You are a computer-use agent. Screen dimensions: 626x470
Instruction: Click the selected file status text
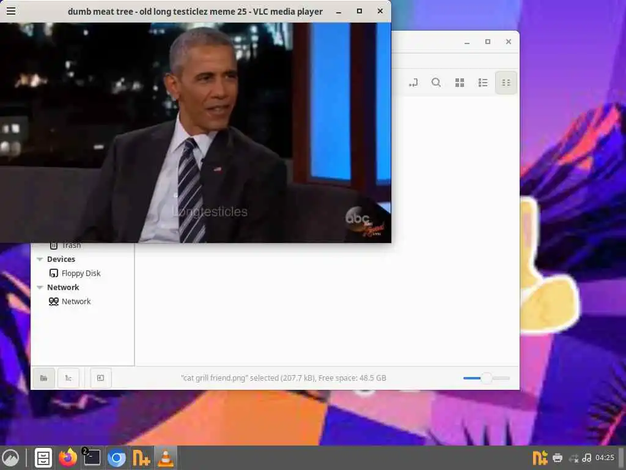284,378
